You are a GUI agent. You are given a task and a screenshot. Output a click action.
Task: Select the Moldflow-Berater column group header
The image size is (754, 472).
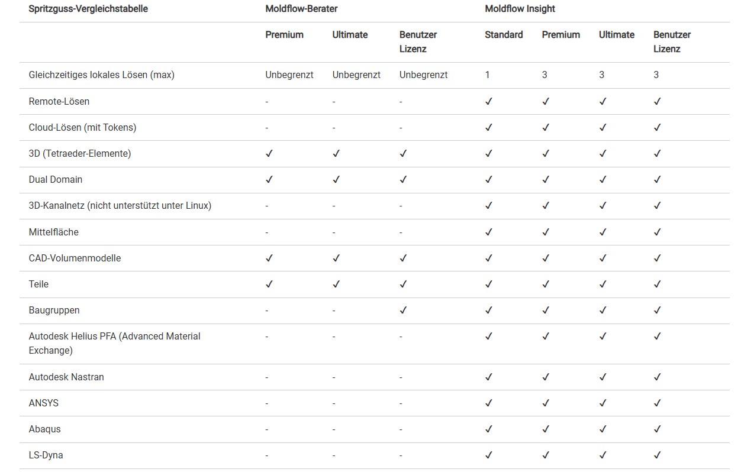301,9
